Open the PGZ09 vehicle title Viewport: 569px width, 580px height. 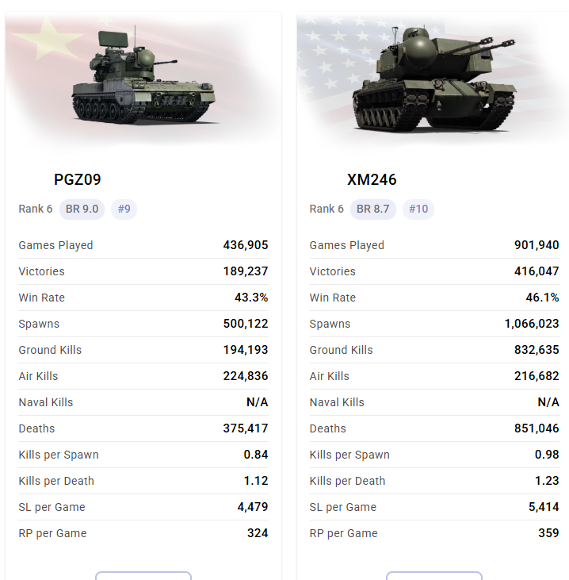click(78, 179)
